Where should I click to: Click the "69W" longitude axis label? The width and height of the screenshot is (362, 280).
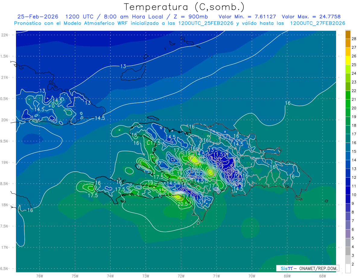tap(287, 276)
